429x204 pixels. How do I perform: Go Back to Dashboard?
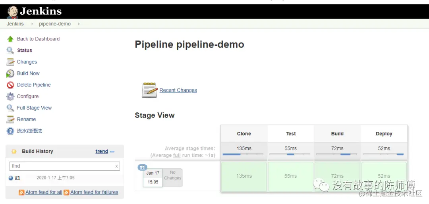38,39
